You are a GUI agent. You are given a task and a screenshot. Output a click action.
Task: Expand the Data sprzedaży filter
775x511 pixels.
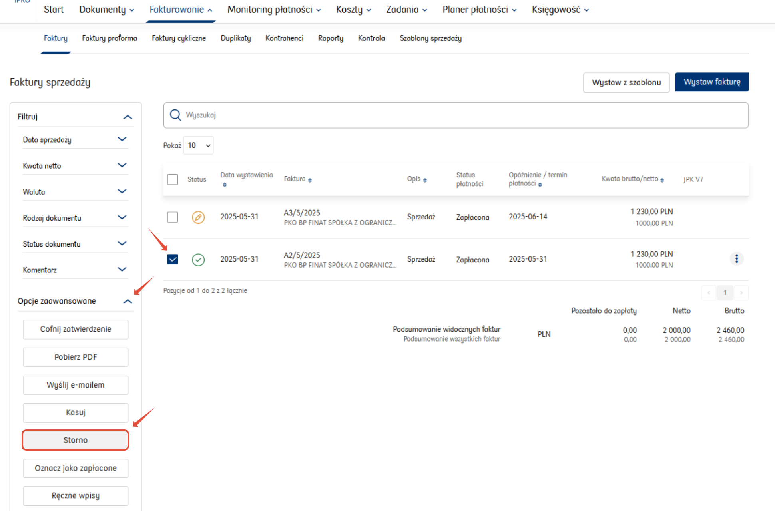click(122, 139)
